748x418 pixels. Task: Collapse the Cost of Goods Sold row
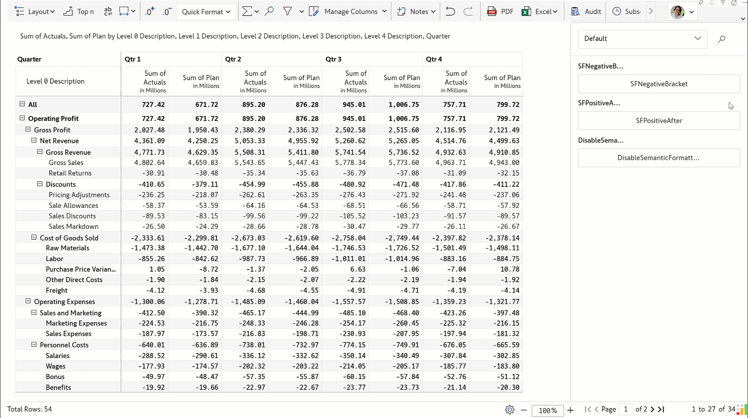[x=34, y=237]
